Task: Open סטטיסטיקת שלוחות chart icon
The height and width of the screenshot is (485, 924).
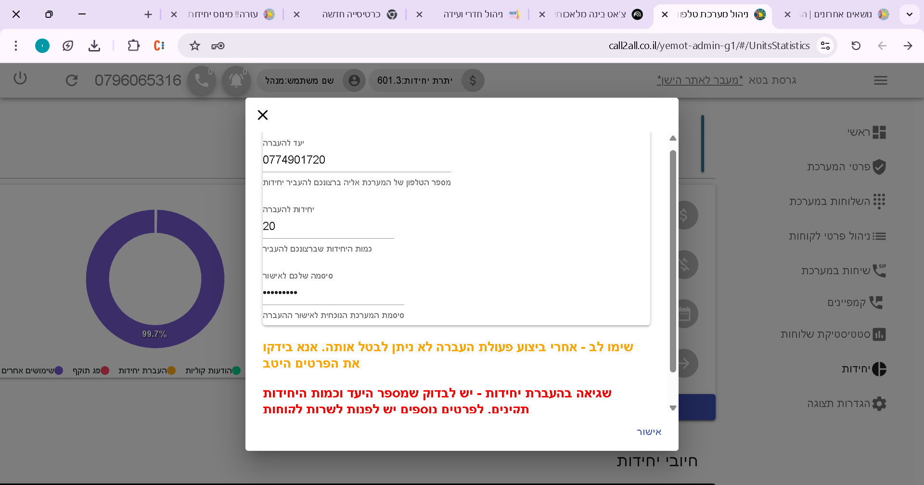Action: point(880,334)
